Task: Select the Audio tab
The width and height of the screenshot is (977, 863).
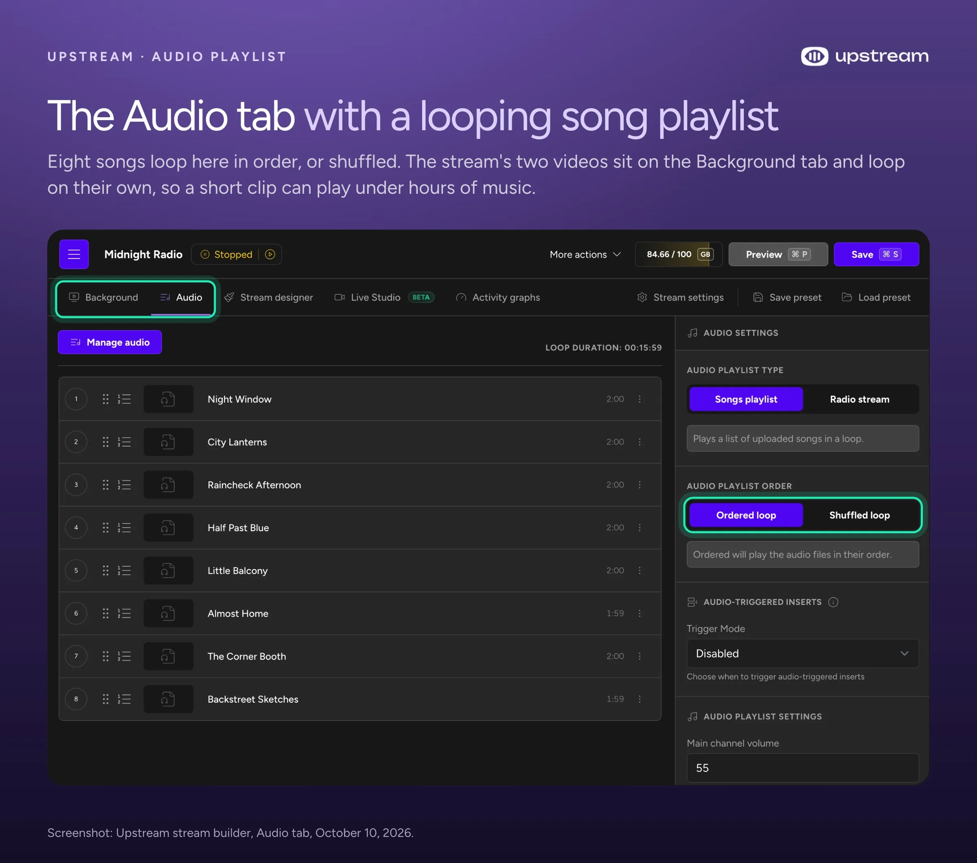Action: coord(181,297)
